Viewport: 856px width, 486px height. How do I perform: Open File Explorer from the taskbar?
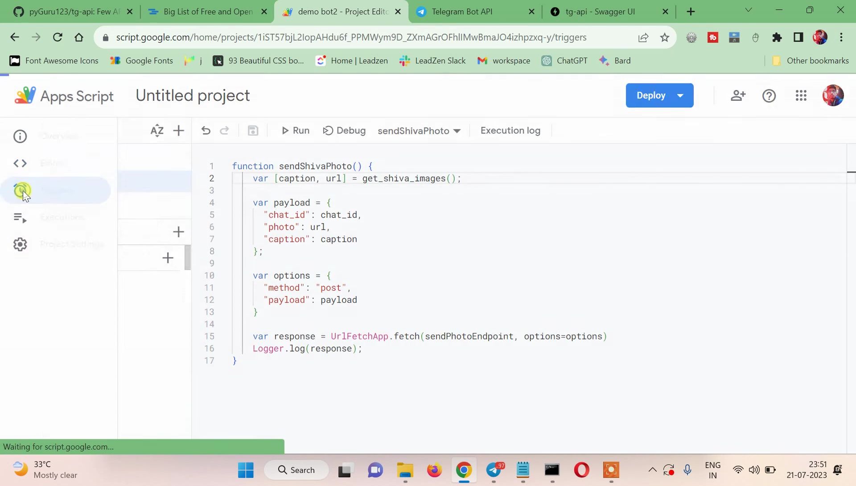tap(405, 470)
